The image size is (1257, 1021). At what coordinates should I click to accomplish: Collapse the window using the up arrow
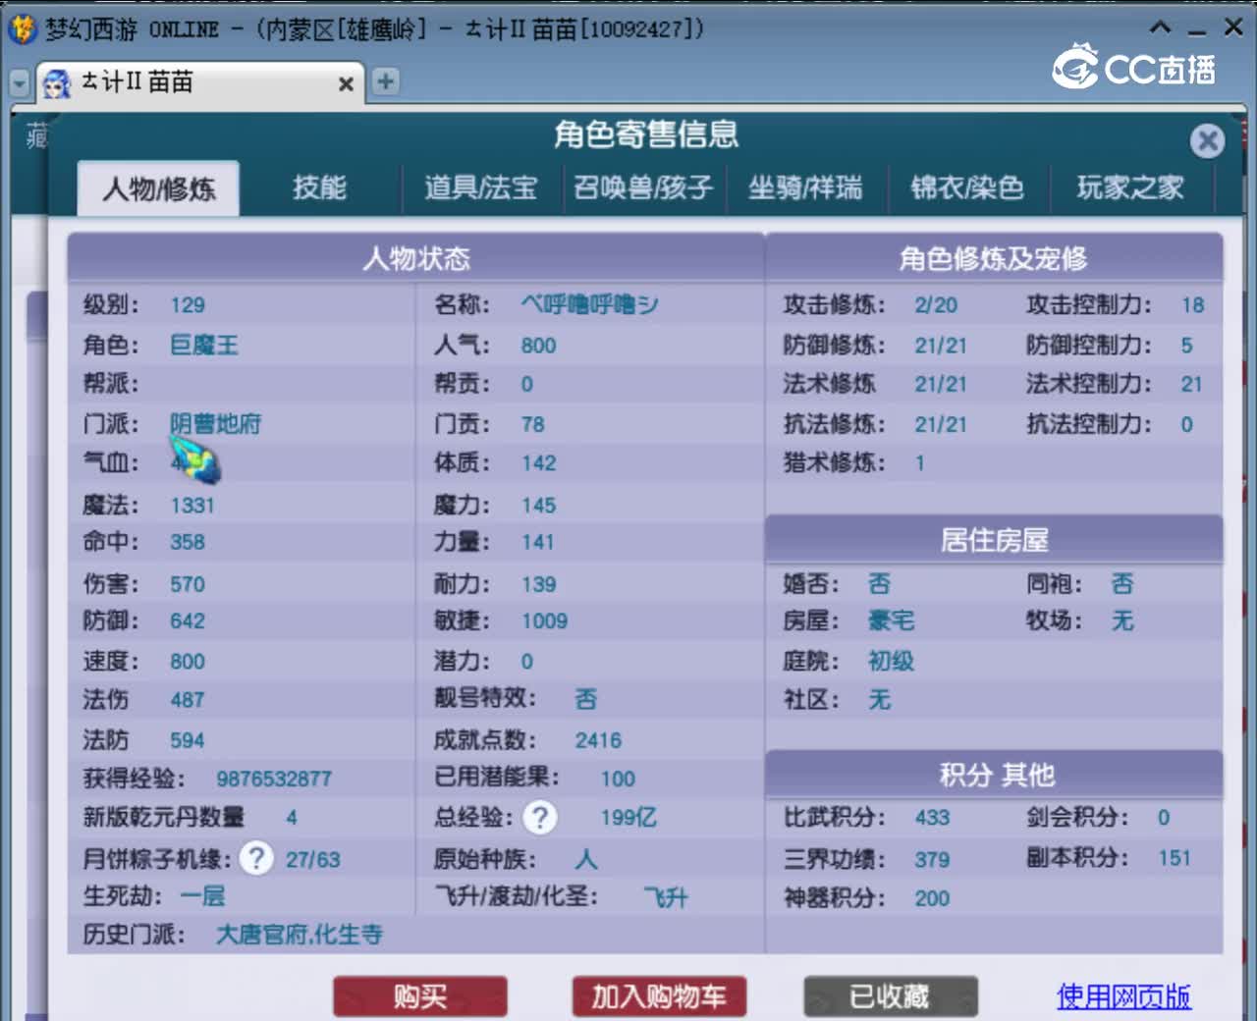pos(1160,27)
